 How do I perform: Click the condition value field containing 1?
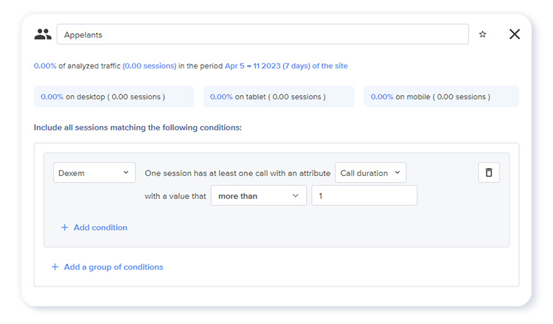click(364, 196)
